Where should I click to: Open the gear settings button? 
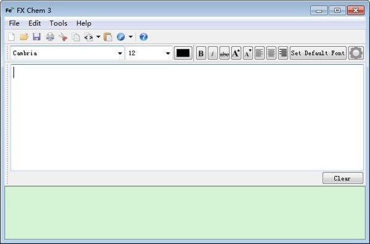(x=356, y=53)
